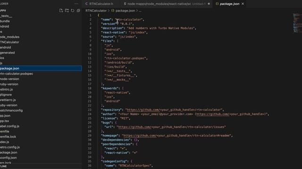Refresh the Explorer file tree
The width and height of the screenshot is (302, 169).
73,10
